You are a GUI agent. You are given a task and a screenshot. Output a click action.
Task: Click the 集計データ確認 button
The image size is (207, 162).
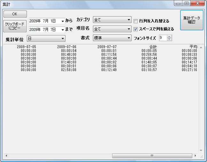click(192, 20)
